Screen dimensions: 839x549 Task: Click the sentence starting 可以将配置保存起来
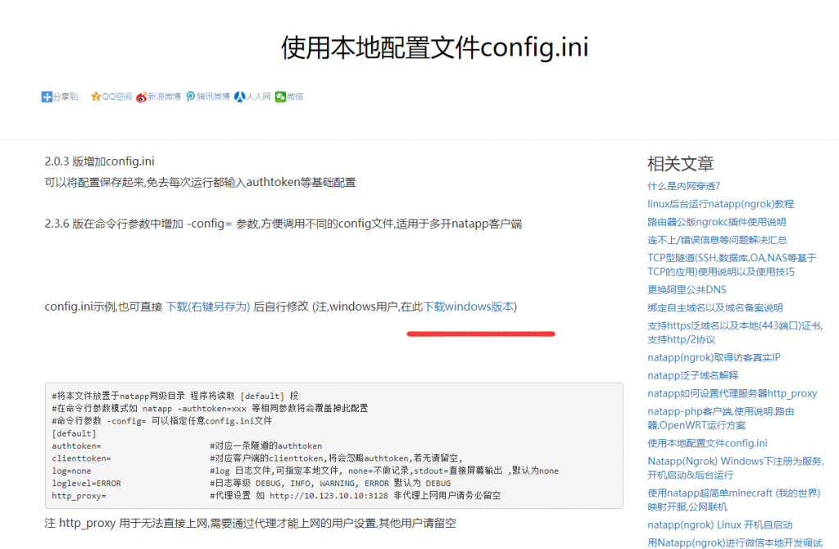pyautogui.click(x=200, y=183)
